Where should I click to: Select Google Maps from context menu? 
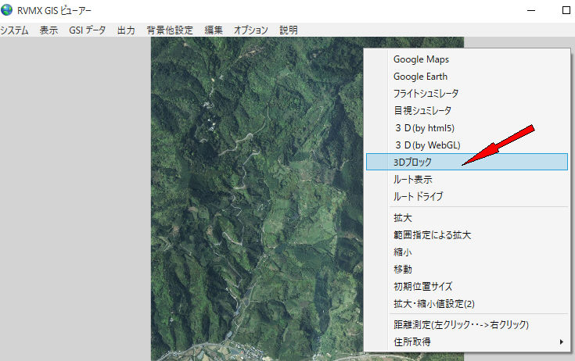[421, 59]
